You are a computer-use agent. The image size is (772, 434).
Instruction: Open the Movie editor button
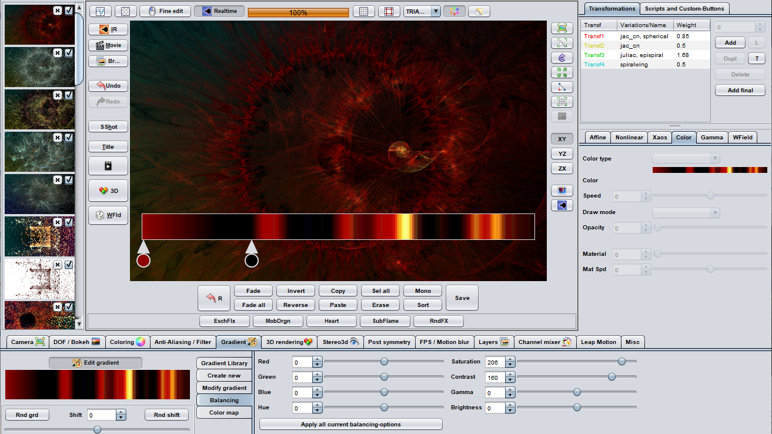pyautogui.click(x=108, y=45)
